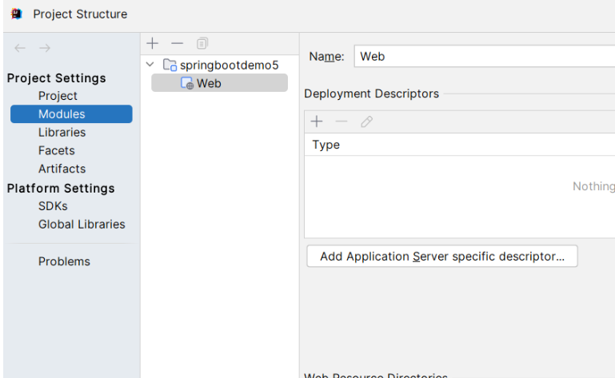The width and height of the screenshot is (615, 378).
Task: Click the back navigation arrow
Action: [20, 49]
